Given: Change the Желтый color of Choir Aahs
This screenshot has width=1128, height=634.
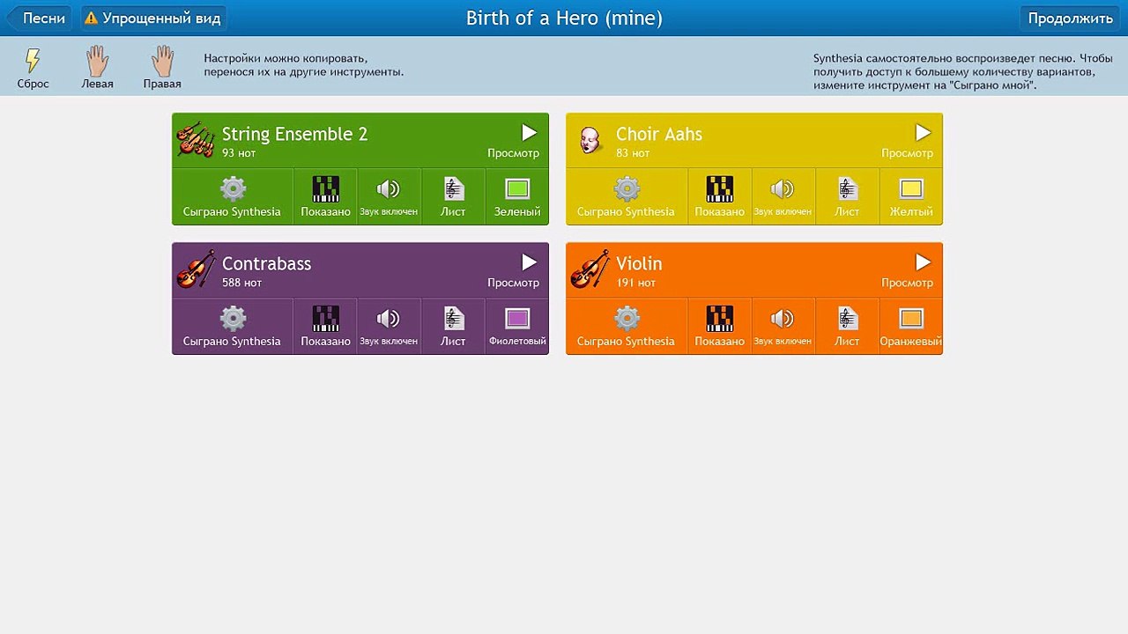Looking at the screenshot, I should click(911, 196).
